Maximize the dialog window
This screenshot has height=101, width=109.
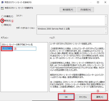tap(98, 2)
